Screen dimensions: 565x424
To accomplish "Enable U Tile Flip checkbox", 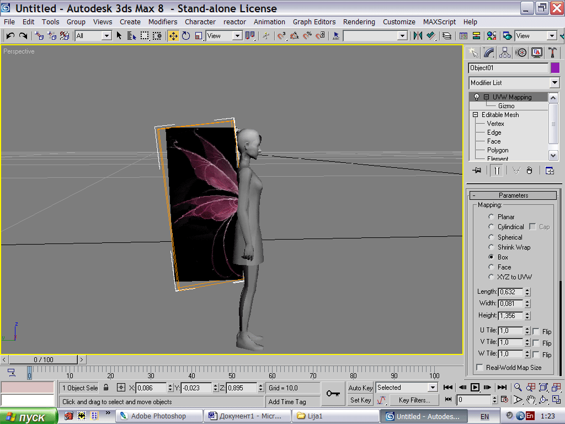I will click(536, 331).
